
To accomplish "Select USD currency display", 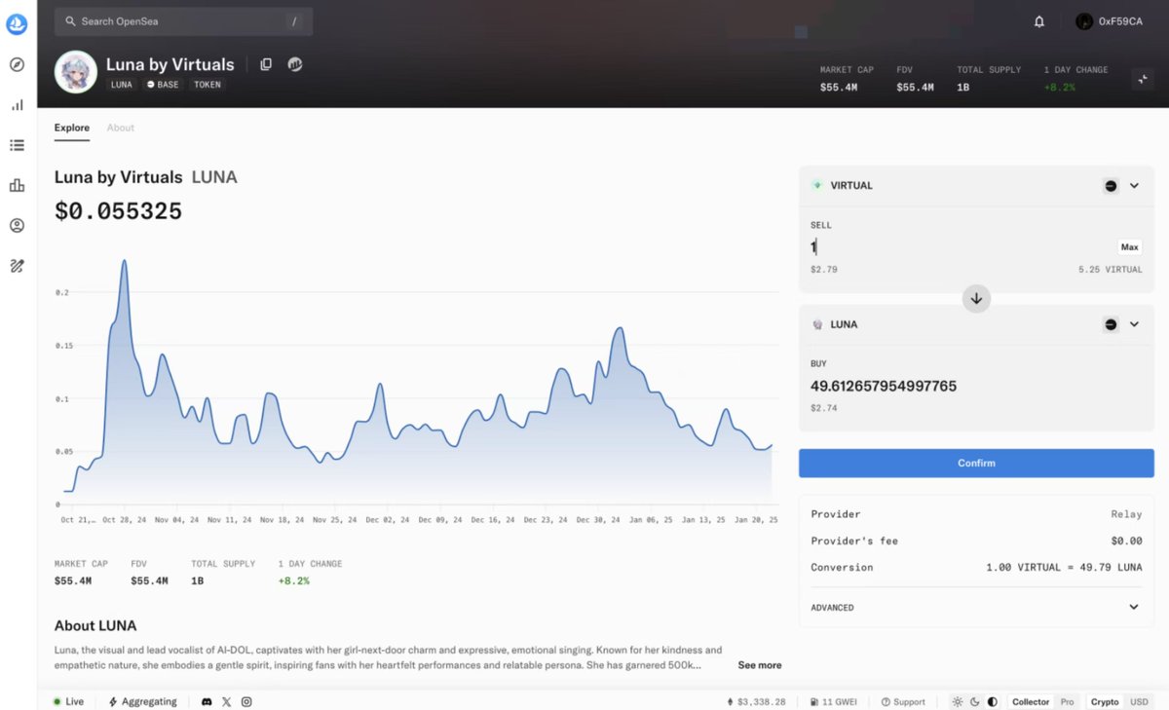I will coord(1138,701).
